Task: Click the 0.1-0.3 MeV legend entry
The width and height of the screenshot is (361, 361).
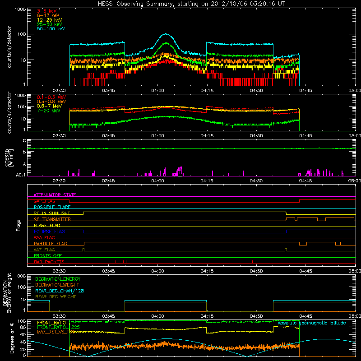Action: point(51,97)
